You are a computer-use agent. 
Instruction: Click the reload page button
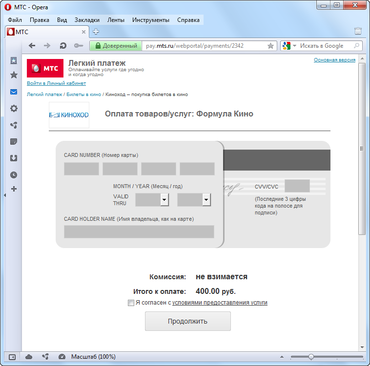point(62,46)
